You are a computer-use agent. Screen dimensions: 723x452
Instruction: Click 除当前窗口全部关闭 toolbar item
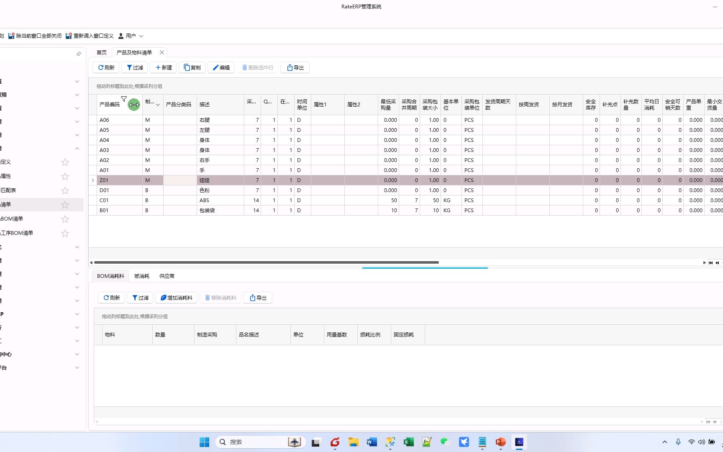35,36
